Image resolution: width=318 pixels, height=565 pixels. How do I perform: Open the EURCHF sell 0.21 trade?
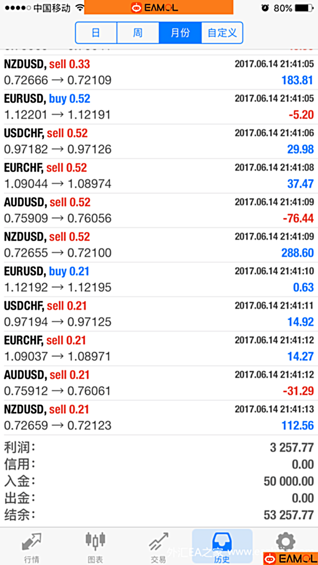pos(159,348)
